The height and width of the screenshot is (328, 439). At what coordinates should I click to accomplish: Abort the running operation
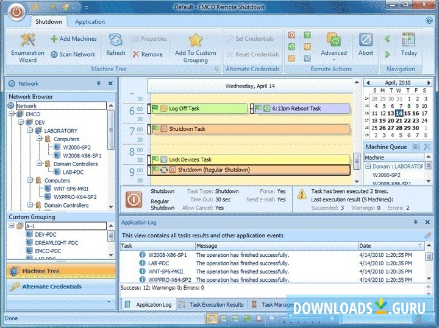tap(366, 44)
